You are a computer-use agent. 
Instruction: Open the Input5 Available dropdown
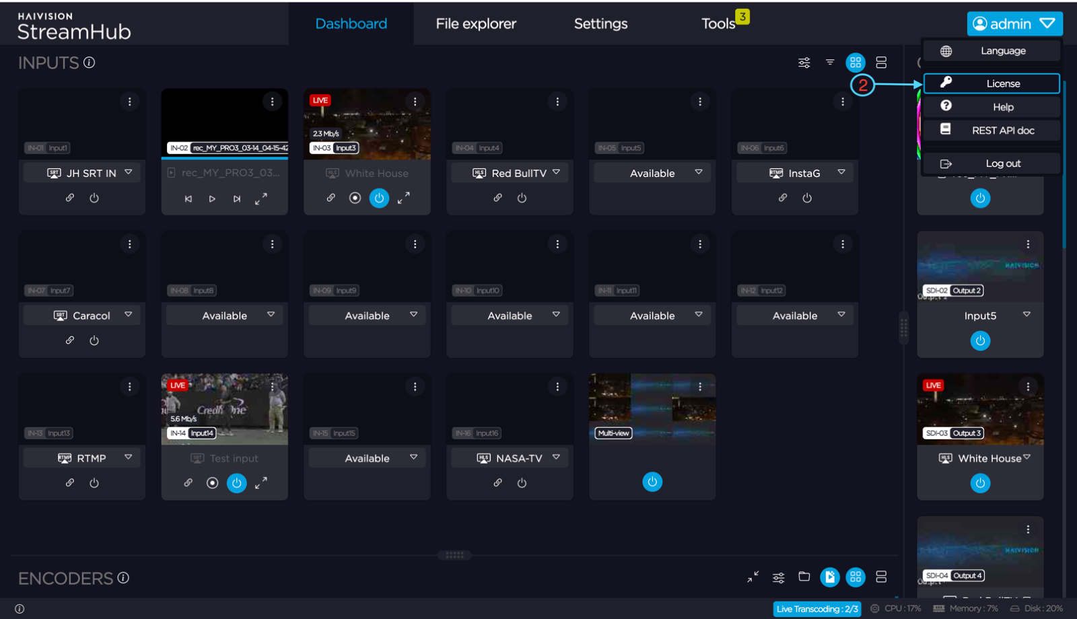pos(699,172)
